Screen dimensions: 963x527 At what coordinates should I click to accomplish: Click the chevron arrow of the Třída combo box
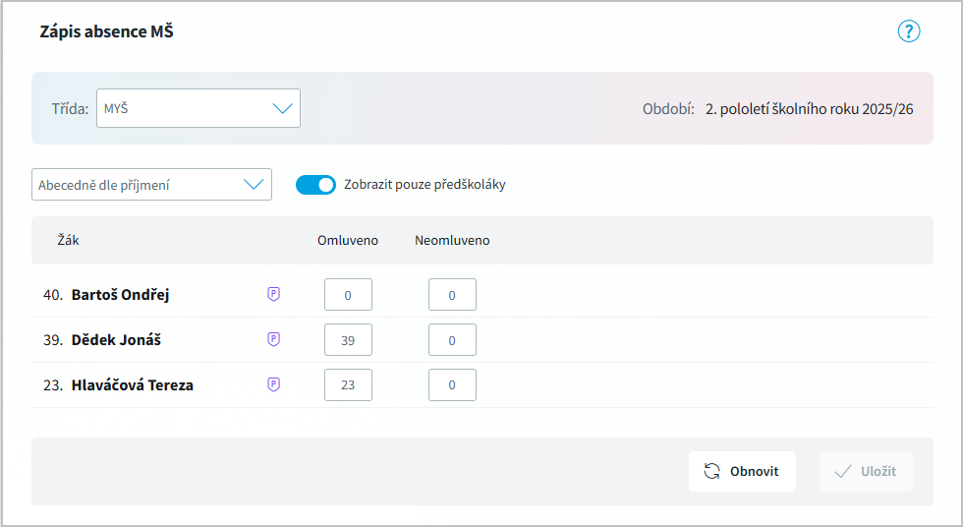pyautogui.click(x=282, y=108)
